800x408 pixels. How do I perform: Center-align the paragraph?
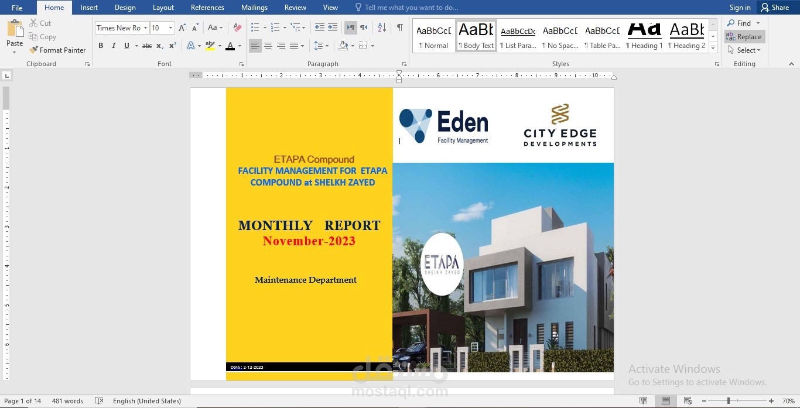(x=268, y=46)
